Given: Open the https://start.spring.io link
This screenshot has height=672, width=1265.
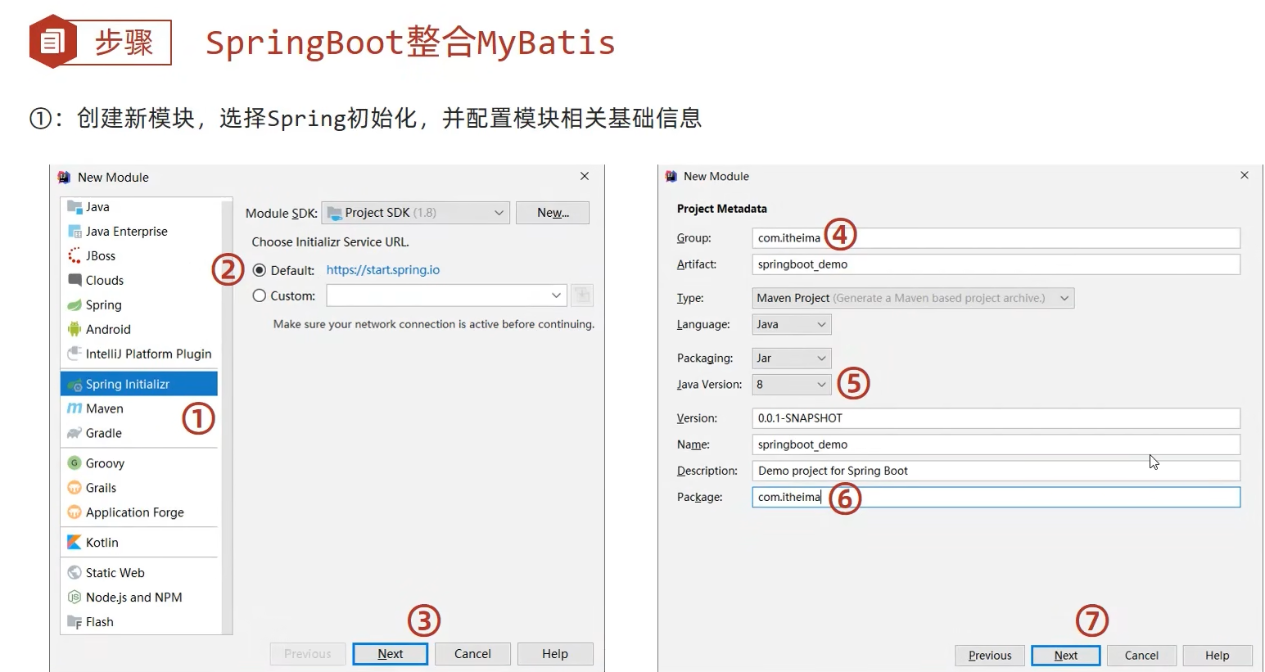Looking at the screenshot, I should pyautogui.click(x=383, y=270).
